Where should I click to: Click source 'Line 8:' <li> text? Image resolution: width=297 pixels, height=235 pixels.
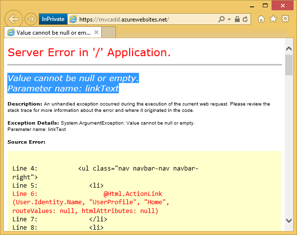pyautogui.click(x=58, y=228)
